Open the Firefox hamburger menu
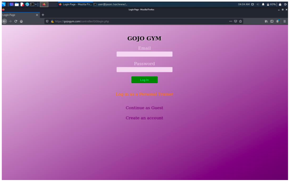 (285, 21)
